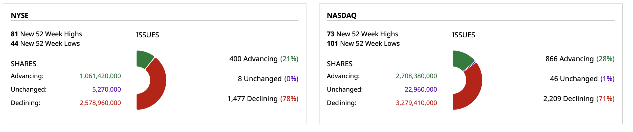Select the NASDAQ panel heading
633x132 pixels.
[x=342, y=15]
